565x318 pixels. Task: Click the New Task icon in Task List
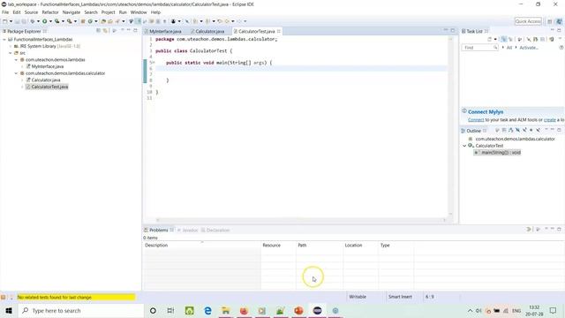490,39
